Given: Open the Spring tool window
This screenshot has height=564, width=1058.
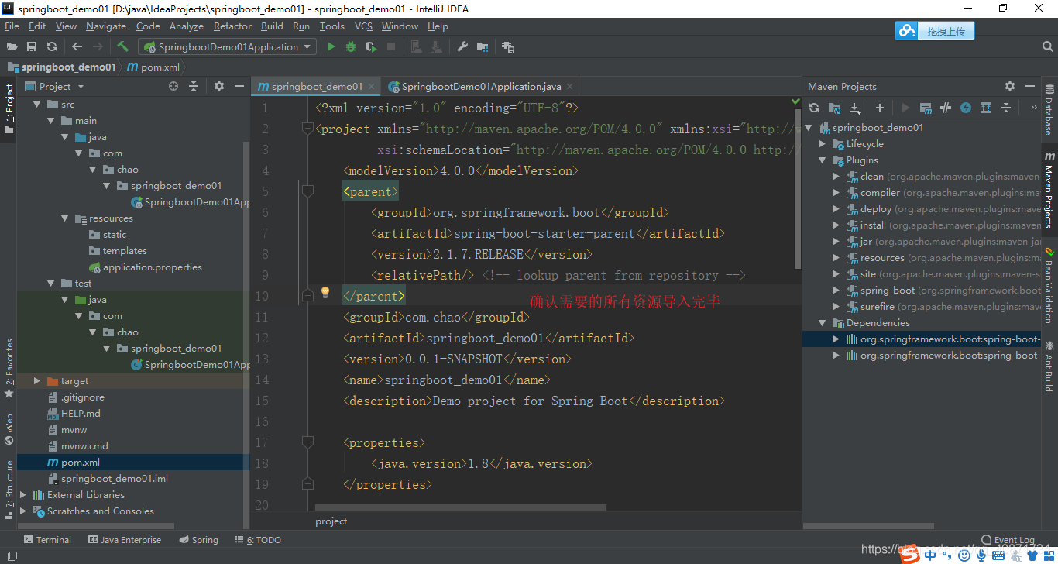Looking at the screenshot, I should tap(199, 540).
